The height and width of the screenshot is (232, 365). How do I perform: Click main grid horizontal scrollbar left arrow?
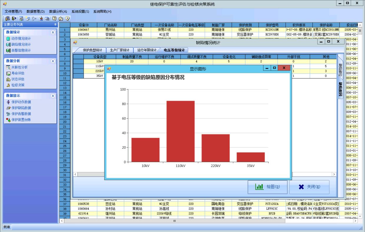pos(62,221)
